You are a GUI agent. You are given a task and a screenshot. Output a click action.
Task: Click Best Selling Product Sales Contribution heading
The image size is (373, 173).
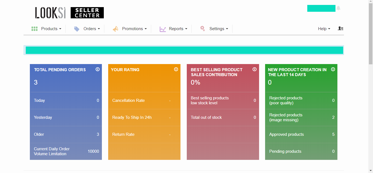[x=217, y=72]
